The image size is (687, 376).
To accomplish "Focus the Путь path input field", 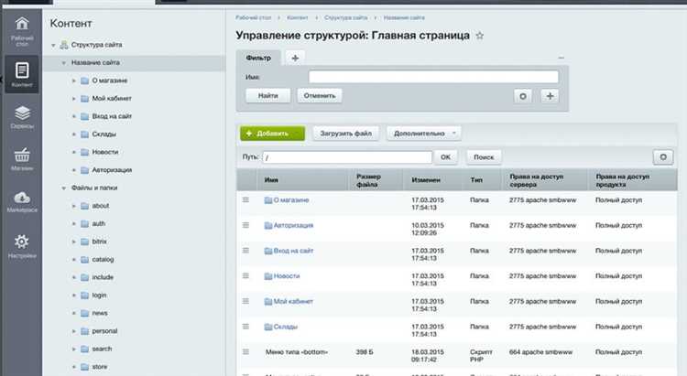I will click(347, 157).
